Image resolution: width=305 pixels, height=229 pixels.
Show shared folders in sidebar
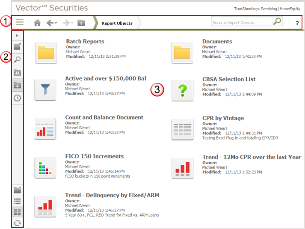click(x=18, y=72)
